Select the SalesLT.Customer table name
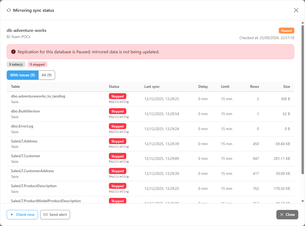This screenshot has width=305, height=226. coord(25,156)
